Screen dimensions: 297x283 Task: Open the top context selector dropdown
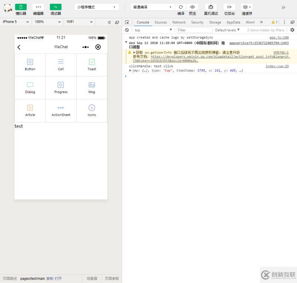153,30
